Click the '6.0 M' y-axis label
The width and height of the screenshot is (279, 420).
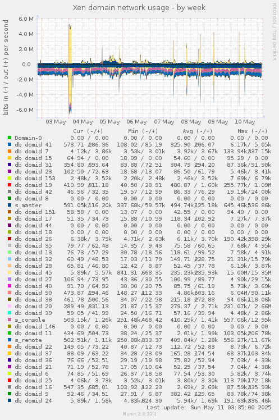pos(26,19)
